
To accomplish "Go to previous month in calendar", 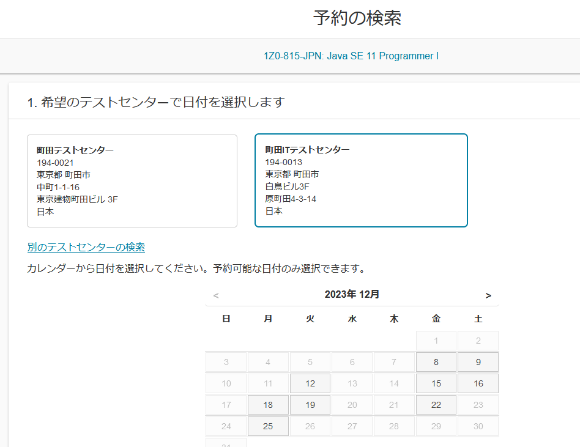I will [x=216, y=295].
